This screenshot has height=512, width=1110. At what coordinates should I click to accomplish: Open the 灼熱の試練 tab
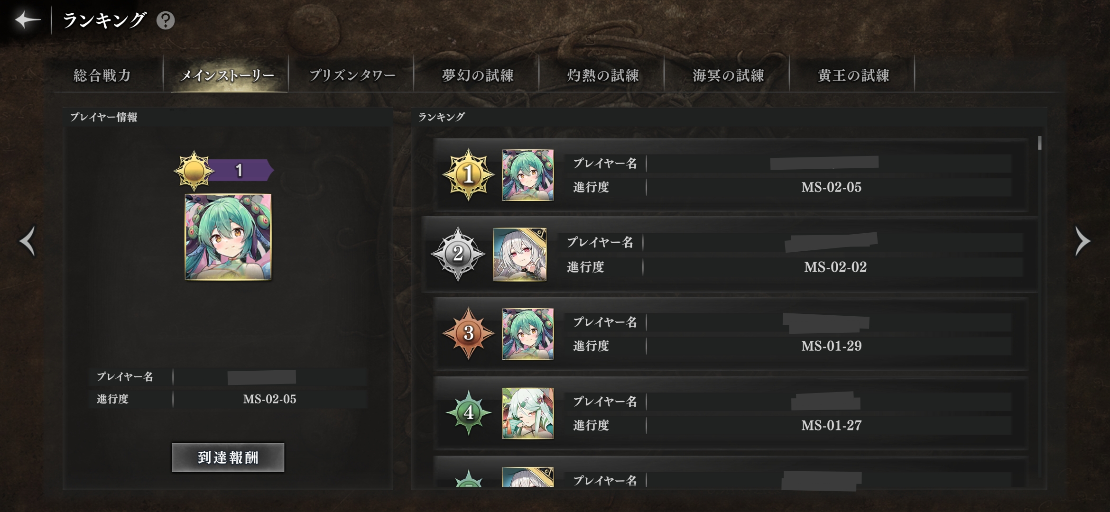[x=602, y=75]
